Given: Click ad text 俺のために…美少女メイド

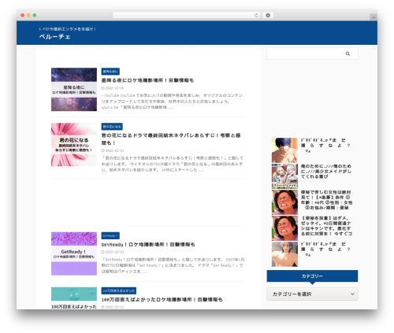Looking at the screenshot, I should (x=326, y=172).
